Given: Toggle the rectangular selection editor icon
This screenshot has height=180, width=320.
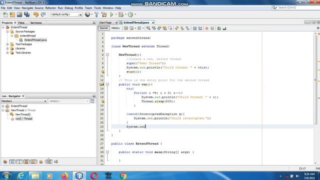Looking at the screenshot, I should coord(170,28).
